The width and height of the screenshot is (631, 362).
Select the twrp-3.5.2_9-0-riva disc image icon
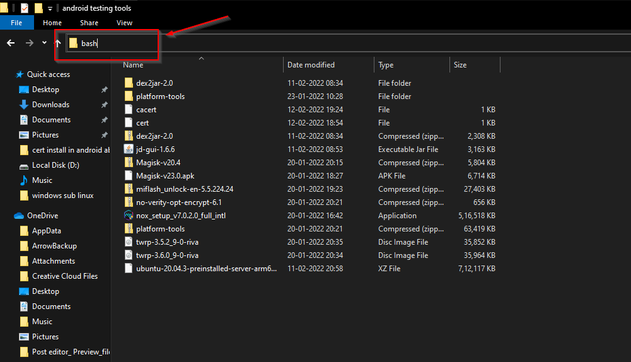(x=129, y=242)
